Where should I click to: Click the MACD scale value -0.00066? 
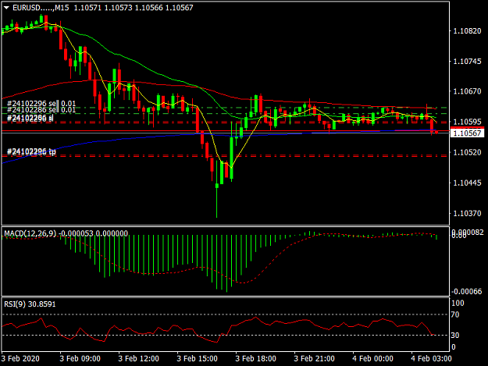pos(466,292)
